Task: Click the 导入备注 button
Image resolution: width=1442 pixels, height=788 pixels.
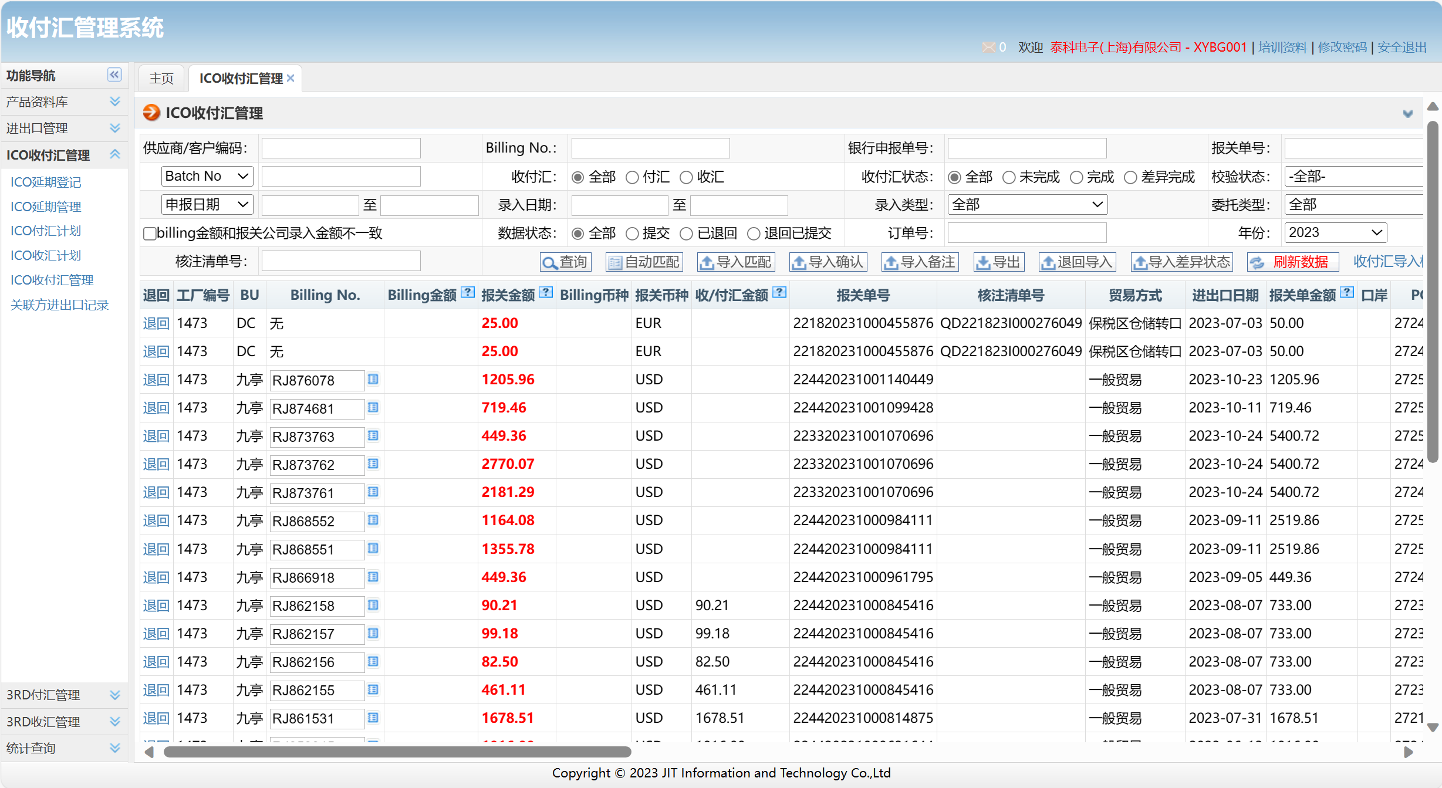Action: click(x=920, y=262)
